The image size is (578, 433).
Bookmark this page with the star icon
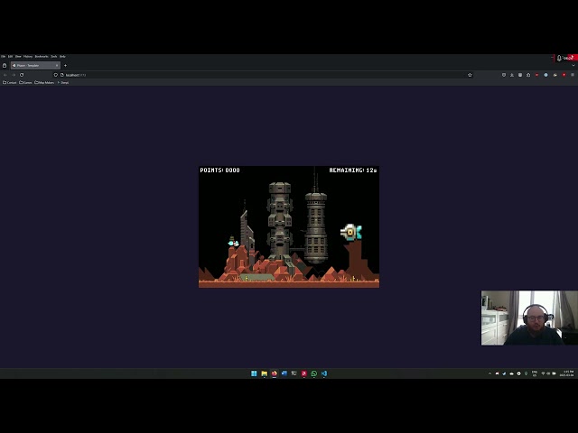coord(470,75)
